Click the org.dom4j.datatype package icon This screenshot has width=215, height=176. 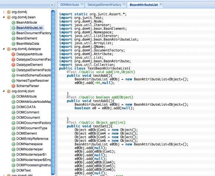tap(9, 49)
